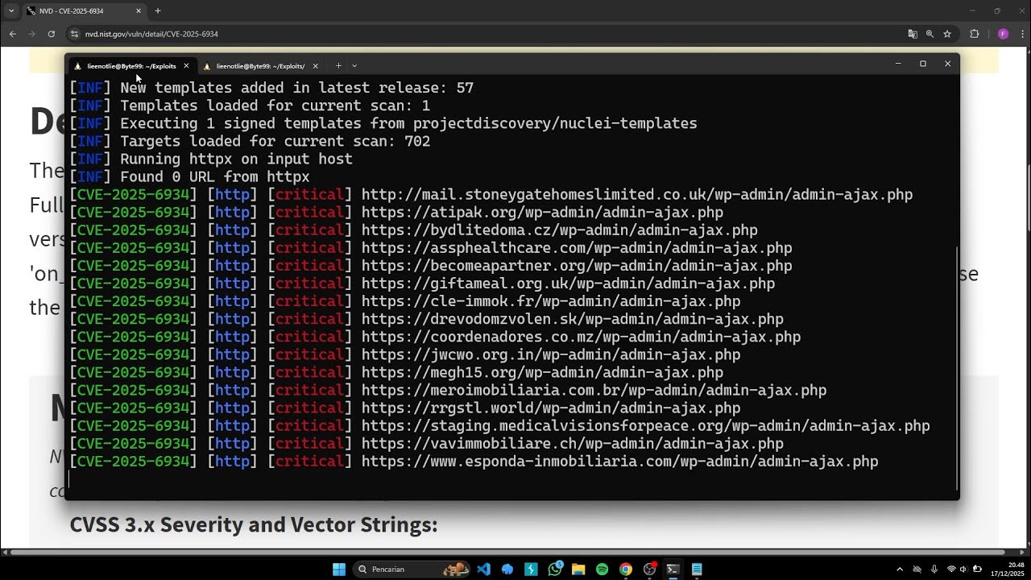The width and height of the screenshot is (1031, 580).
Task: Show hidden system tray icons chevron
Action: click(900, 570)
